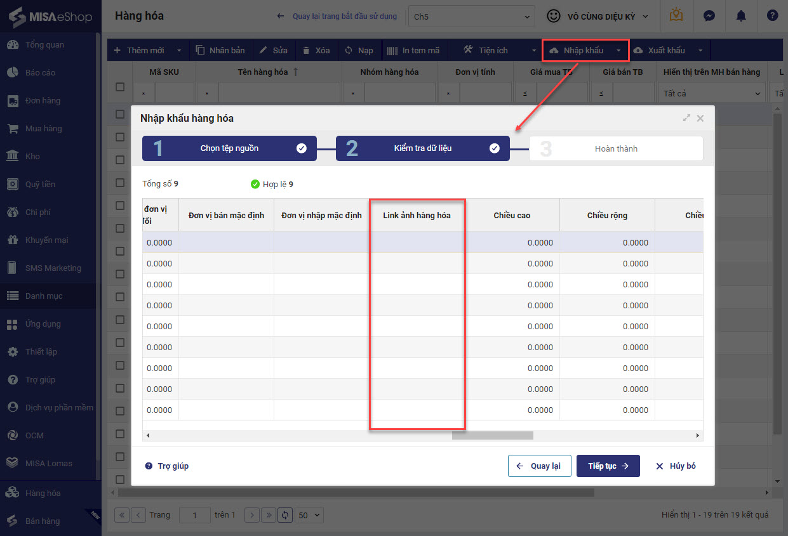Go to step 1 Chọn tệp nguồn
This screenshot has height=536, width=788.
(x=229, y=148)
